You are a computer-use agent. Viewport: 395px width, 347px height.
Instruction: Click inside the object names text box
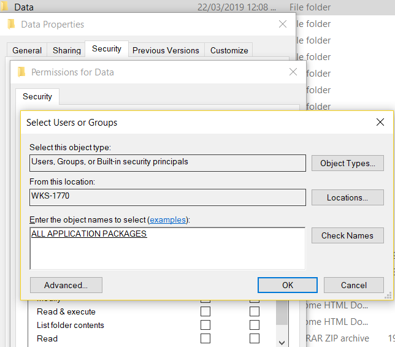[167, 251]
